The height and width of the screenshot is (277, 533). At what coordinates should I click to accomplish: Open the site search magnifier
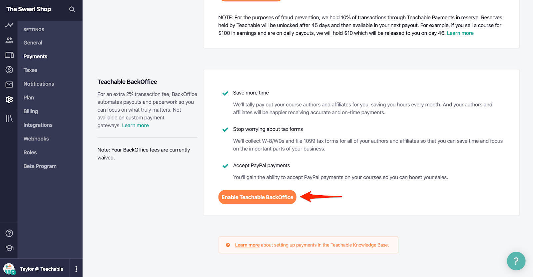(x=72, y=9)
